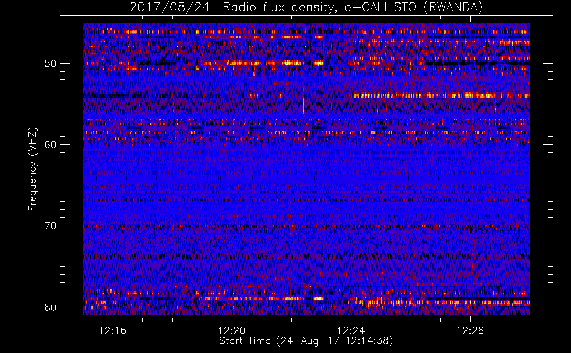Click the time tick label "12:20"
Screen dimensions: 571x353
click(232, 331)
